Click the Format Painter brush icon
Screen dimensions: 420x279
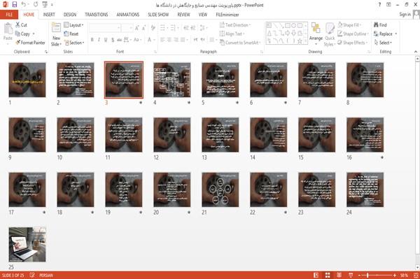point(18,43)
